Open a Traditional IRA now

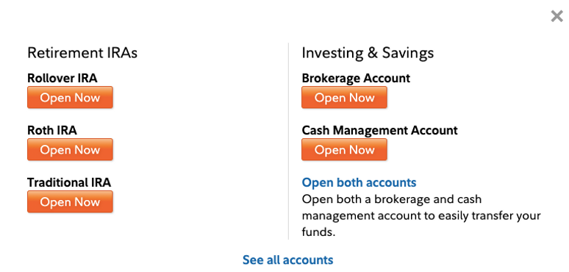coord(70,201)
